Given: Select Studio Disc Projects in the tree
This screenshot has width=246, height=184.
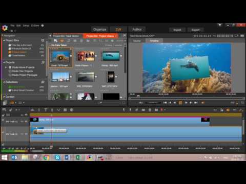Looking at the screenshot, I should point(23,71).
